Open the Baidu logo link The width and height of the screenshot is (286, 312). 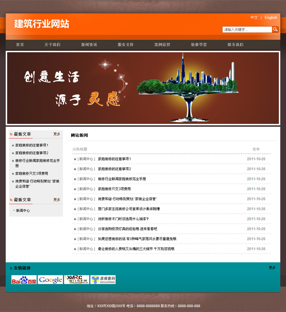pos(24,280)
